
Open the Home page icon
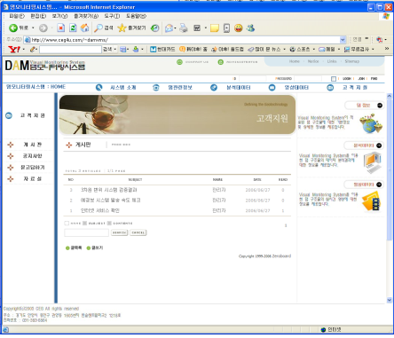click(85, 28)
